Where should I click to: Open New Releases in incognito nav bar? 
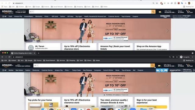(87, 70)
